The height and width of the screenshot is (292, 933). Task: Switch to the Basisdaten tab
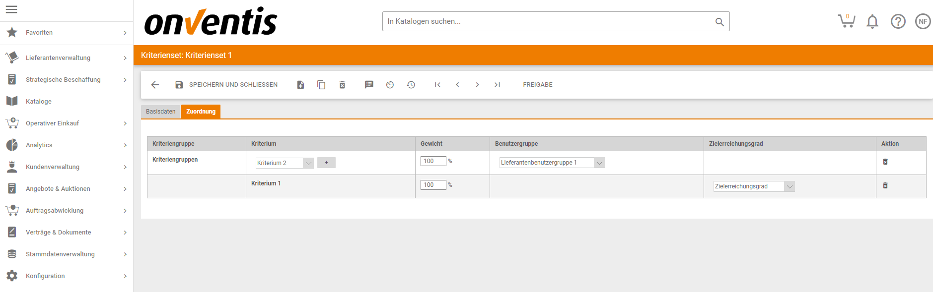pyautogui.click(x=160, y=112)
